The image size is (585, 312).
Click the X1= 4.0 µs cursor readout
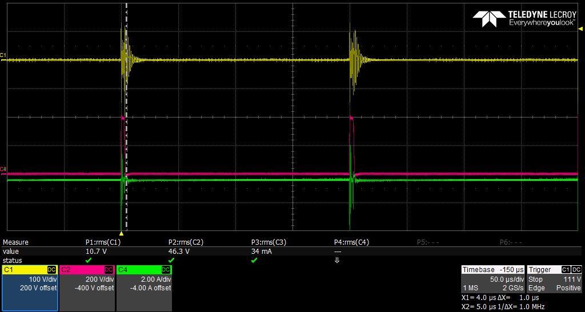click(x=479, y=298)
